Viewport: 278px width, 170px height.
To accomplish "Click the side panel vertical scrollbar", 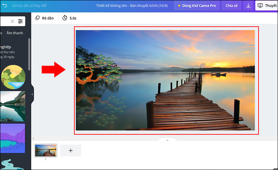I will [x=29, y=54].
